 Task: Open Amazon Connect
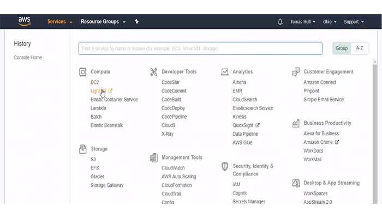click(320, 82)
